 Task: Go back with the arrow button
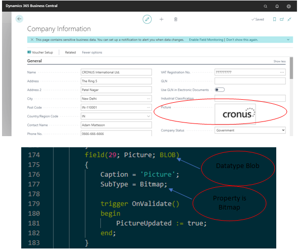coord(19,19)
